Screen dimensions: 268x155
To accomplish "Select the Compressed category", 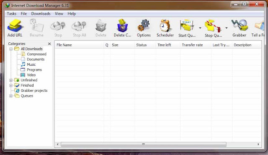I will point(36,54).
